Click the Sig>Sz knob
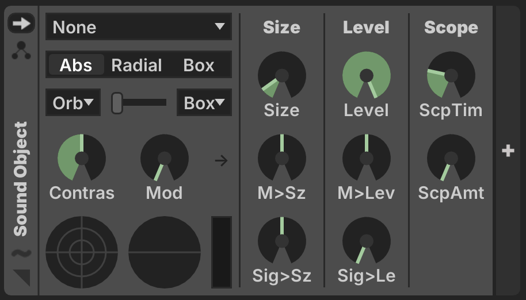The image size is (526, 300). tap(282, 240)
